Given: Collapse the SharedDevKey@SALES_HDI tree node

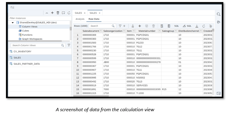Looking at the screenshot, I should pyautogui.click(x=13, y=22).
